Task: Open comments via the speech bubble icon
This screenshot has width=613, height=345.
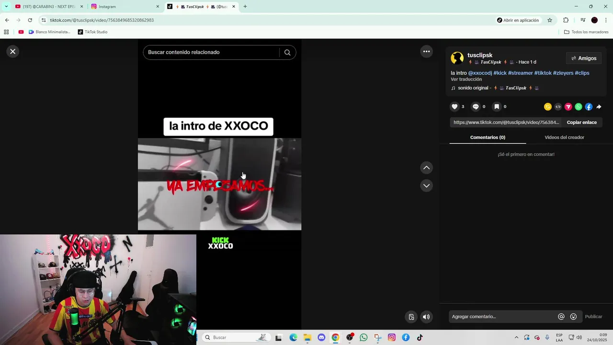Action: tap(476, 106)
